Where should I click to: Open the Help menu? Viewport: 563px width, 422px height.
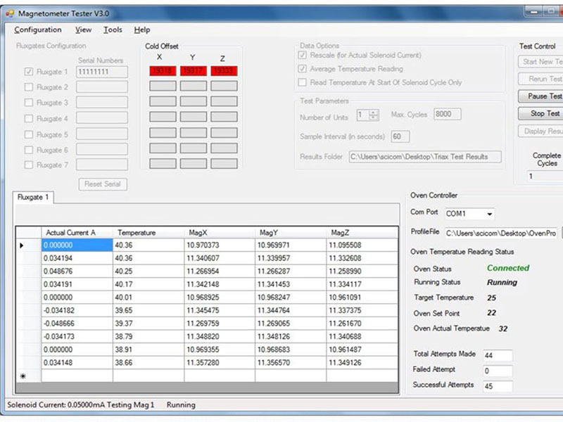[x=142, y=30]
